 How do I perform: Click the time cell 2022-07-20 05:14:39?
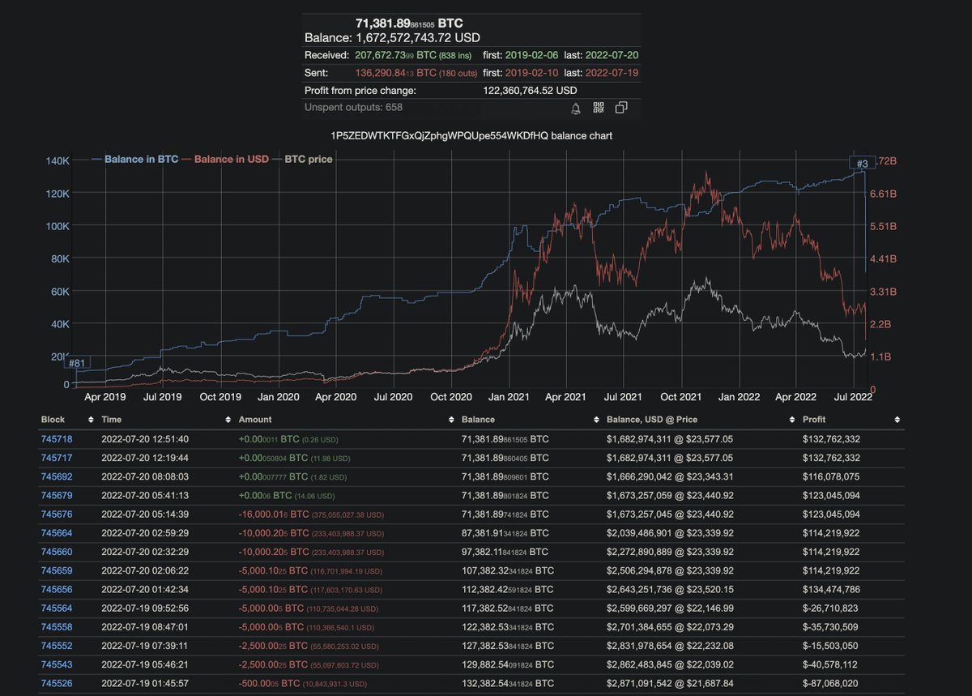pos(145,515)
